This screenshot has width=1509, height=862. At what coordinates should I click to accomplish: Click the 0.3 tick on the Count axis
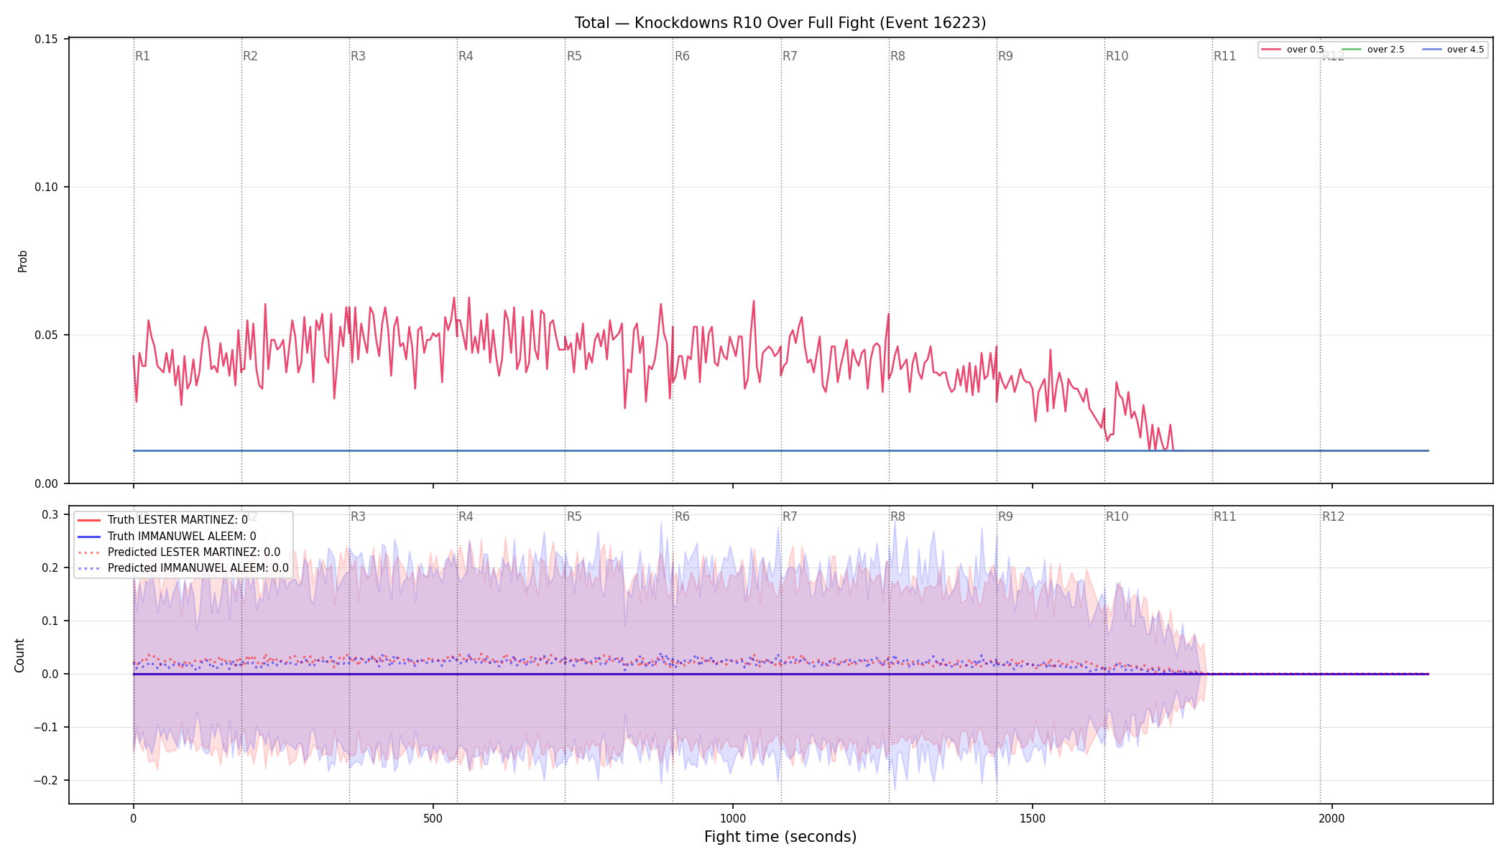(x=50, y=514)
